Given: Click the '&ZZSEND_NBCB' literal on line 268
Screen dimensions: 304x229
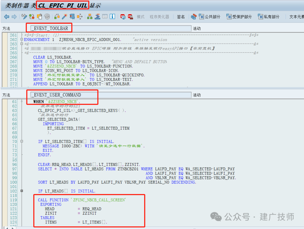Looking at the screenshot, I should [x=61, y=66].
